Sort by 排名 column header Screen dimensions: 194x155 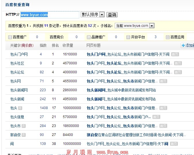tap(55, 46)
